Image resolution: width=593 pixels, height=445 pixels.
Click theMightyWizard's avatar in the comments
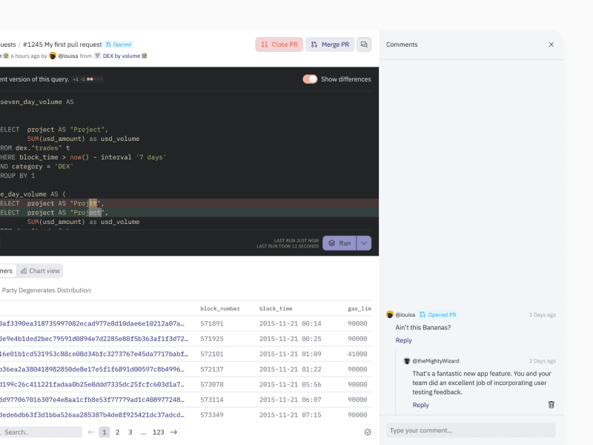407,360
